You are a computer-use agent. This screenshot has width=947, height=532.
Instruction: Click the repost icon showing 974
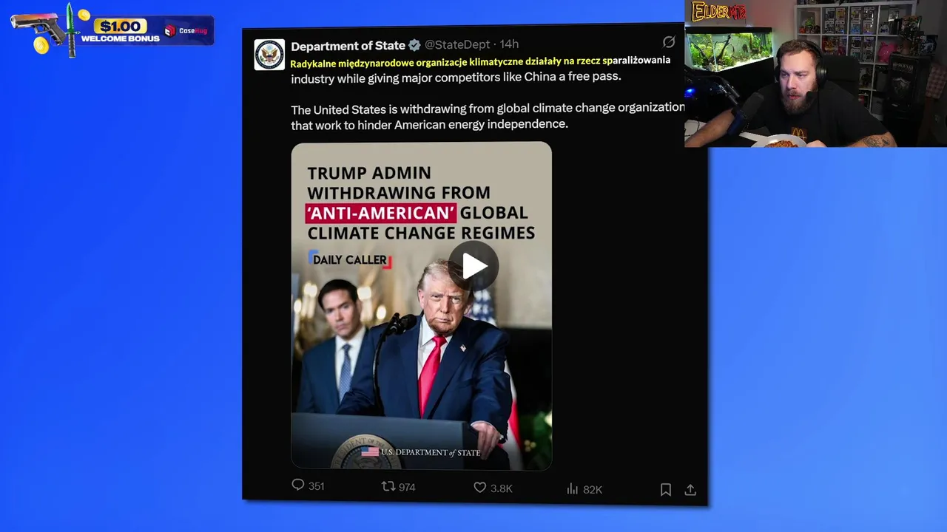[388, 486]
